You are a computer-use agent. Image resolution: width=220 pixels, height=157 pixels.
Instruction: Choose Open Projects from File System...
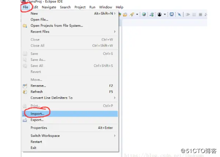70,26
